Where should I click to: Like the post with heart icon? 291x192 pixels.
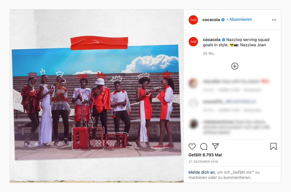[192, 146]
